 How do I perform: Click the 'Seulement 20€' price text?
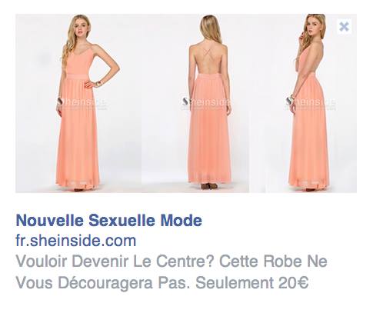coord(252,283)
